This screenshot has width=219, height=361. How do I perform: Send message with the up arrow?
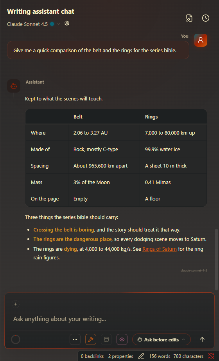tap(202, 339)
